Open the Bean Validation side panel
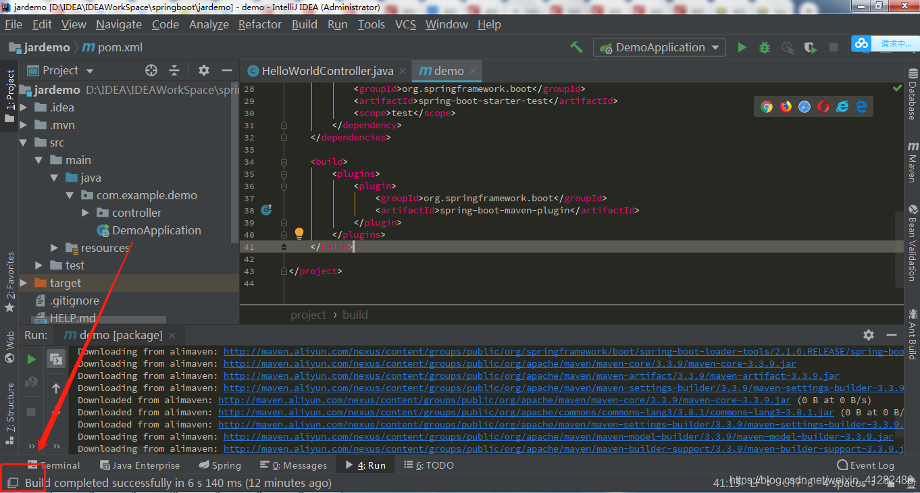Viewport: 920px width, 493px height. pos(912,244)
